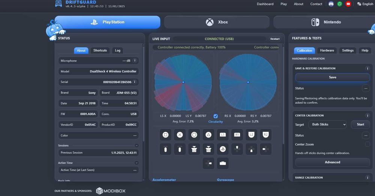Viewport: 375px width, 196px height.
Task: Show Serial number info icon
Action: coord(135,82)
